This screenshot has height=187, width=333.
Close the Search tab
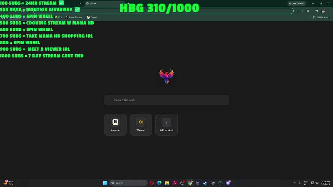(122, 4)
